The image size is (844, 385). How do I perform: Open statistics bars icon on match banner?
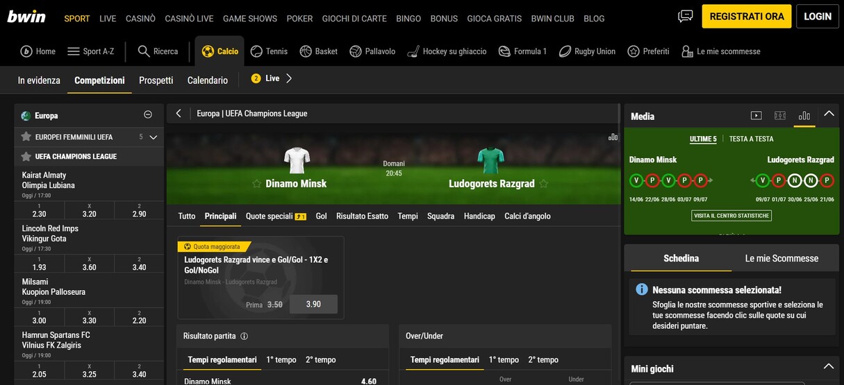point(613,137)
